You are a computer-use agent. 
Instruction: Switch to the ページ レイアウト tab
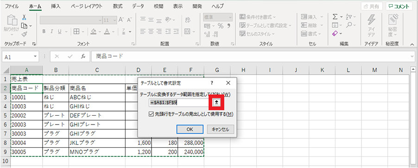pyautogui.click(x=87, y=6)
